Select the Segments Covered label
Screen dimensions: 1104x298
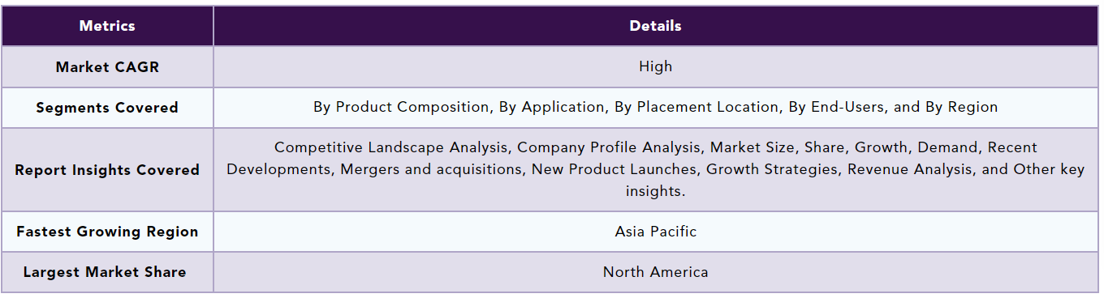click(107, 108)
